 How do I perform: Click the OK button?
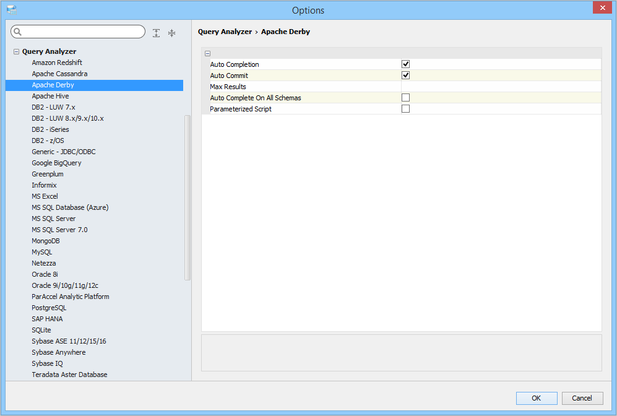click(x=537, y=398)
